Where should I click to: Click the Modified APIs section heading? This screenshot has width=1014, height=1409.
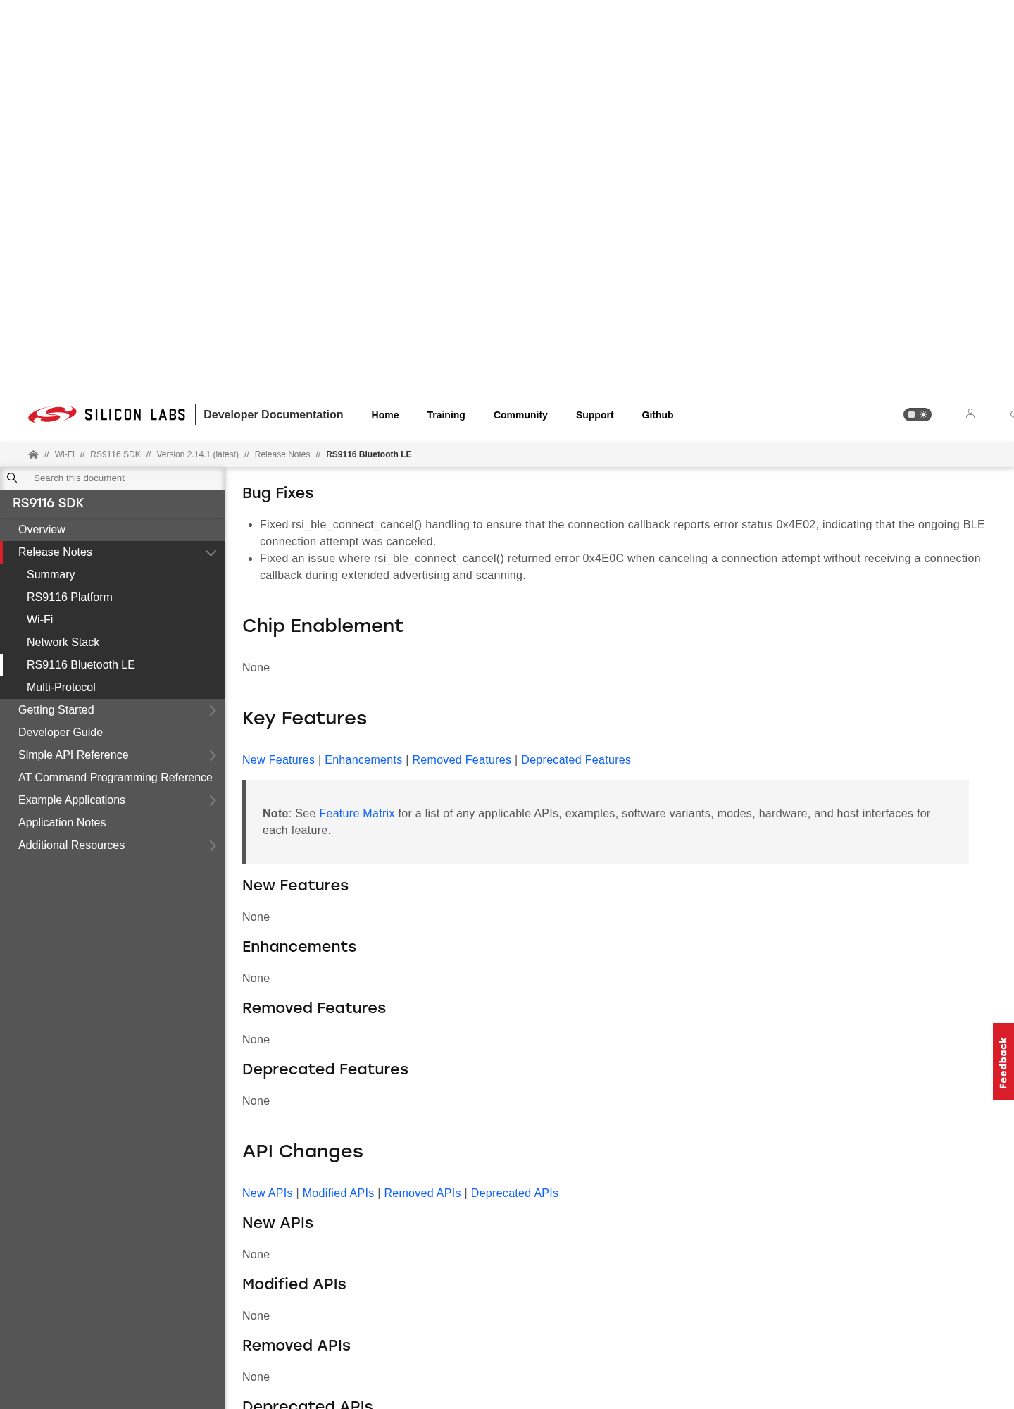[x=294, y=1284]
